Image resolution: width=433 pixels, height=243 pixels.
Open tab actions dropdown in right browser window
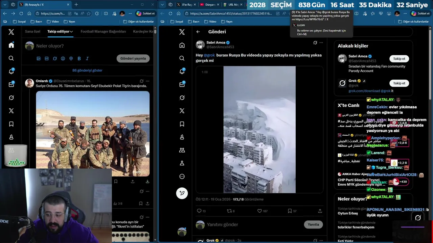[x=163, y=5]
